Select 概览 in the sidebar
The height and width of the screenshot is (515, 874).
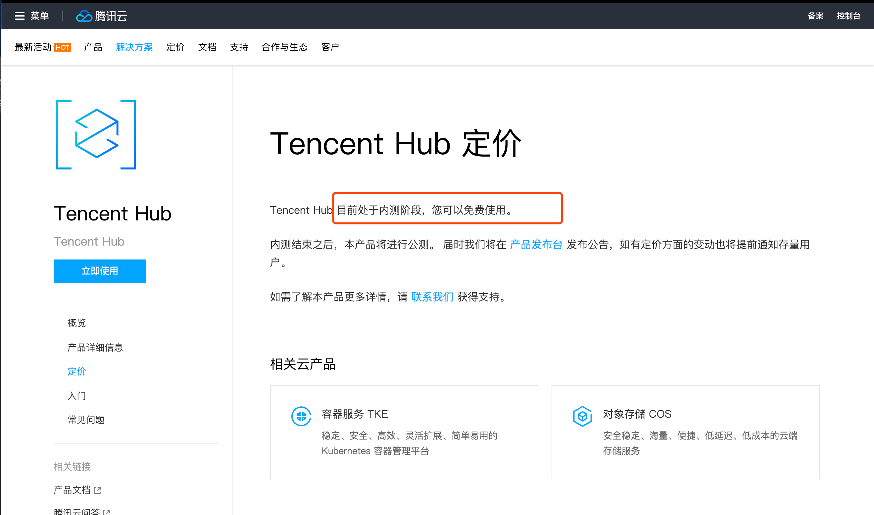click(x=76, y=323)
